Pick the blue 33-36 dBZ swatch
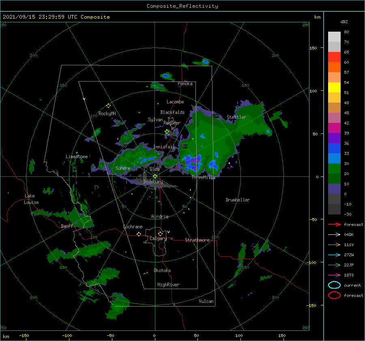The width and height of the screenshot is (365, 341). click(334, 148)
